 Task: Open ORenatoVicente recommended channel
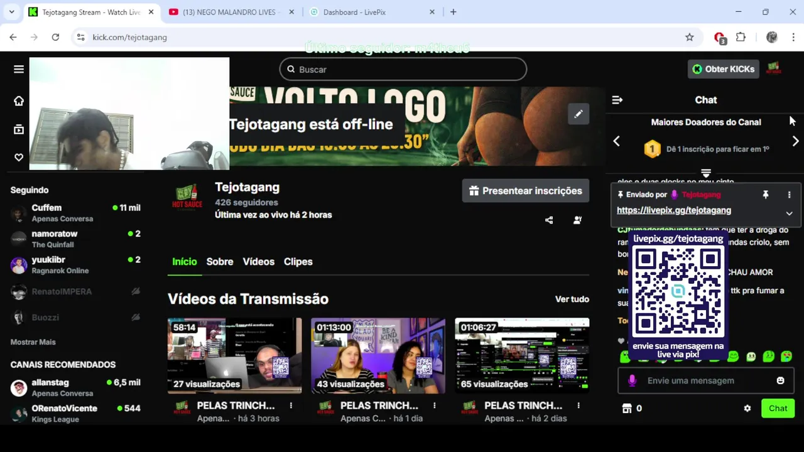click(x=75, y=413)
